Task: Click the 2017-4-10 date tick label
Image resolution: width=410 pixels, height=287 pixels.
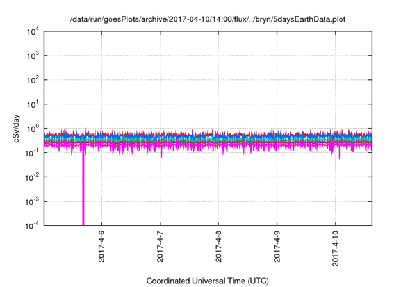Action: 336,249
